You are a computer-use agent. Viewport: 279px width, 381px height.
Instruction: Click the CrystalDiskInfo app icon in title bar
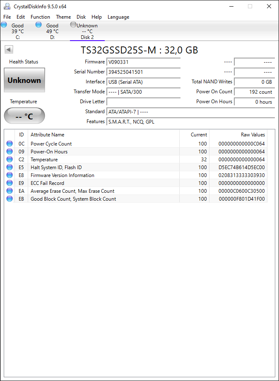7,6
